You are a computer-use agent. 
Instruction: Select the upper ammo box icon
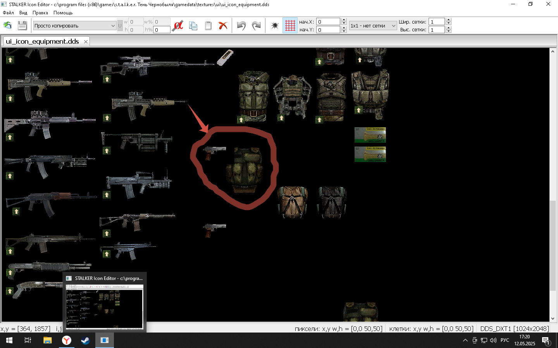coord(370,135)
